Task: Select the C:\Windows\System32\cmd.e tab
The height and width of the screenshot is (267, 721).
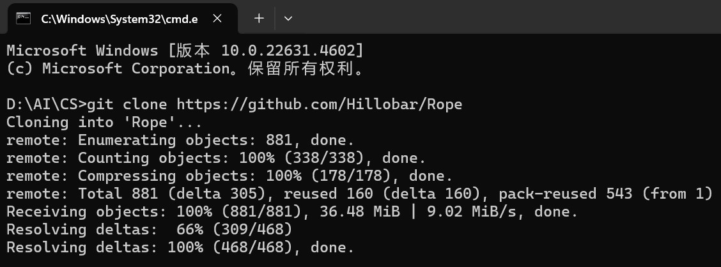Action: 120,19
